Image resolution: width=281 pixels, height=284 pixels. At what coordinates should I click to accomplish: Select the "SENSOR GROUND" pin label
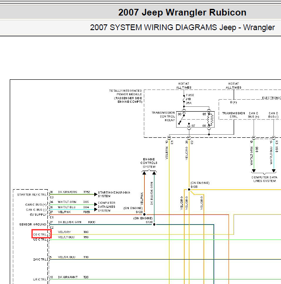click(33, 225)
